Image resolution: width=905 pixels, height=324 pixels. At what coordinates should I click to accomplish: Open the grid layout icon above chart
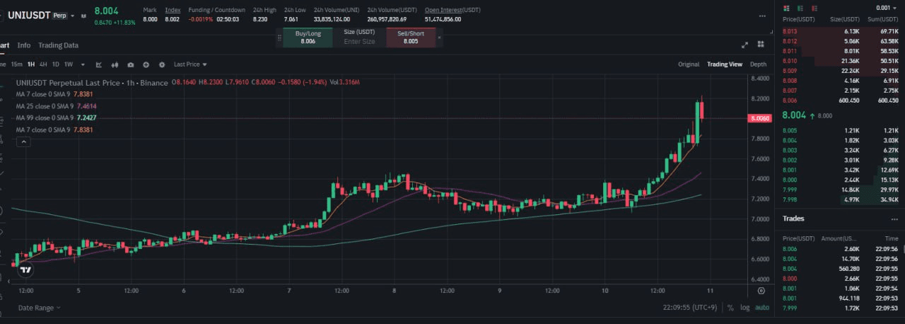[761, 44]
